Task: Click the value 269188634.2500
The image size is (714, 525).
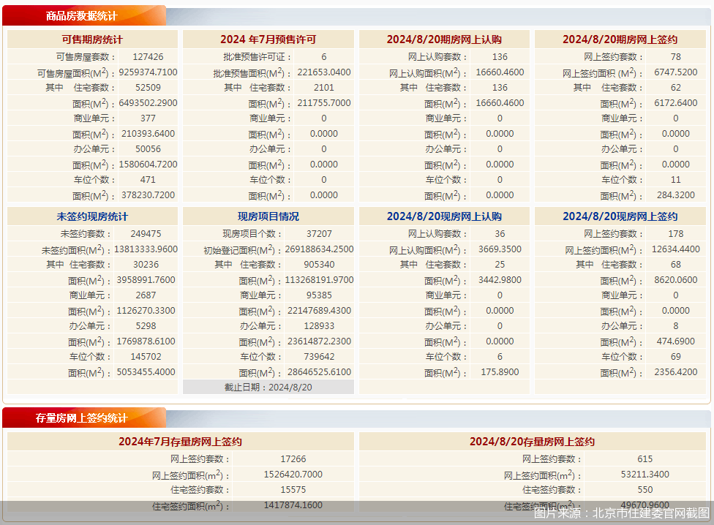Action: point(319,249)
